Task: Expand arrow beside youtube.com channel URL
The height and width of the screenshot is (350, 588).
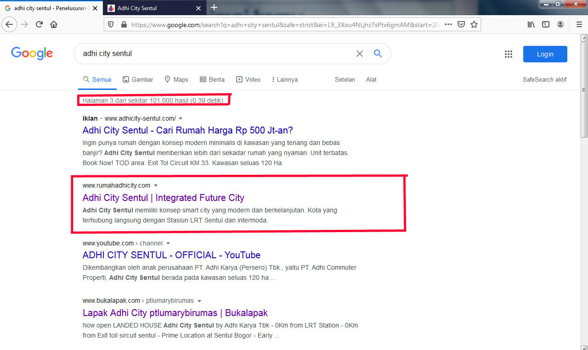Action: [168, 243]
